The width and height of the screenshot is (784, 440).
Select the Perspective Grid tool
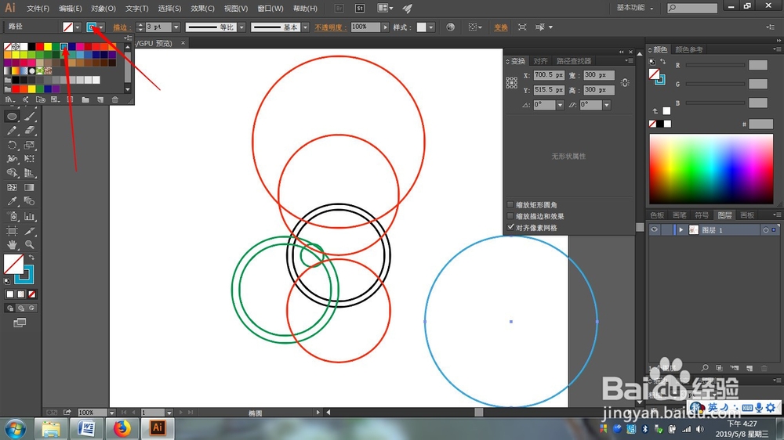(30, 173)
